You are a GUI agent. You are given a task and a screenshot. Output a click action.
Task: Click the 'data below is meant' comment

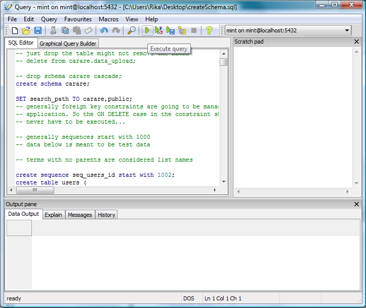point(83,144)
